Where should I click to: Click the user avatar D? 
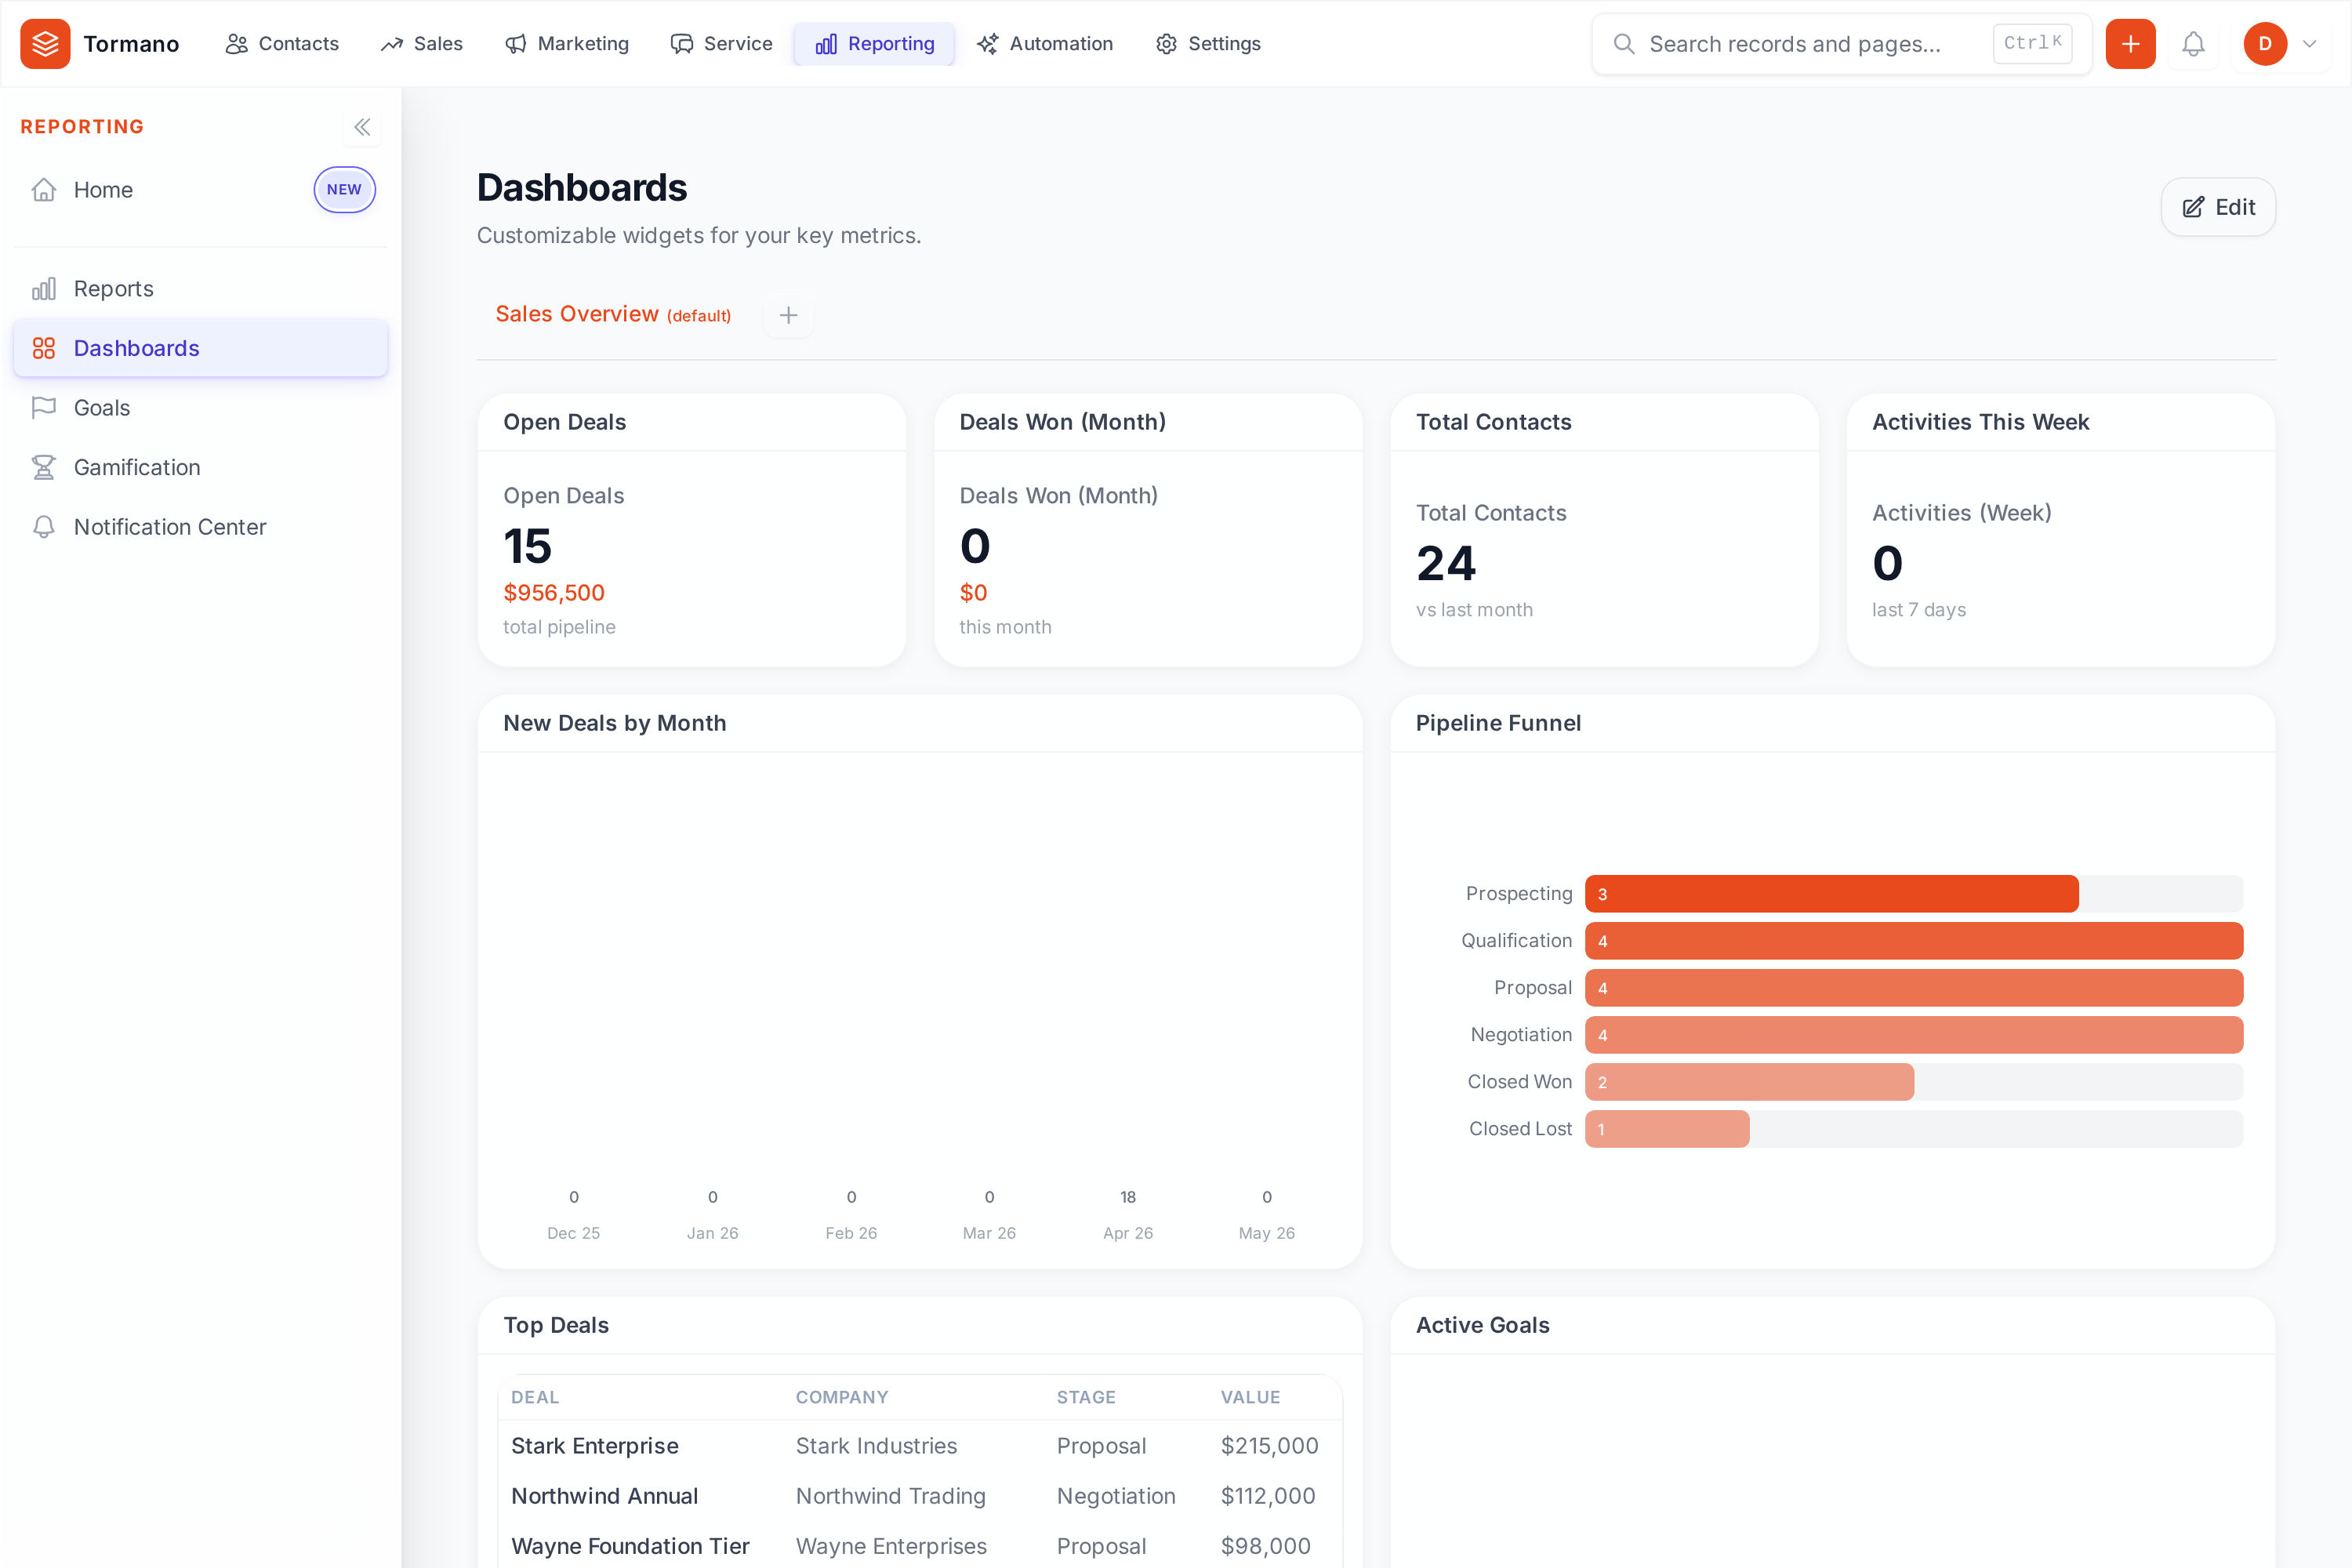pyautogui.click(x=2265, y=43)
